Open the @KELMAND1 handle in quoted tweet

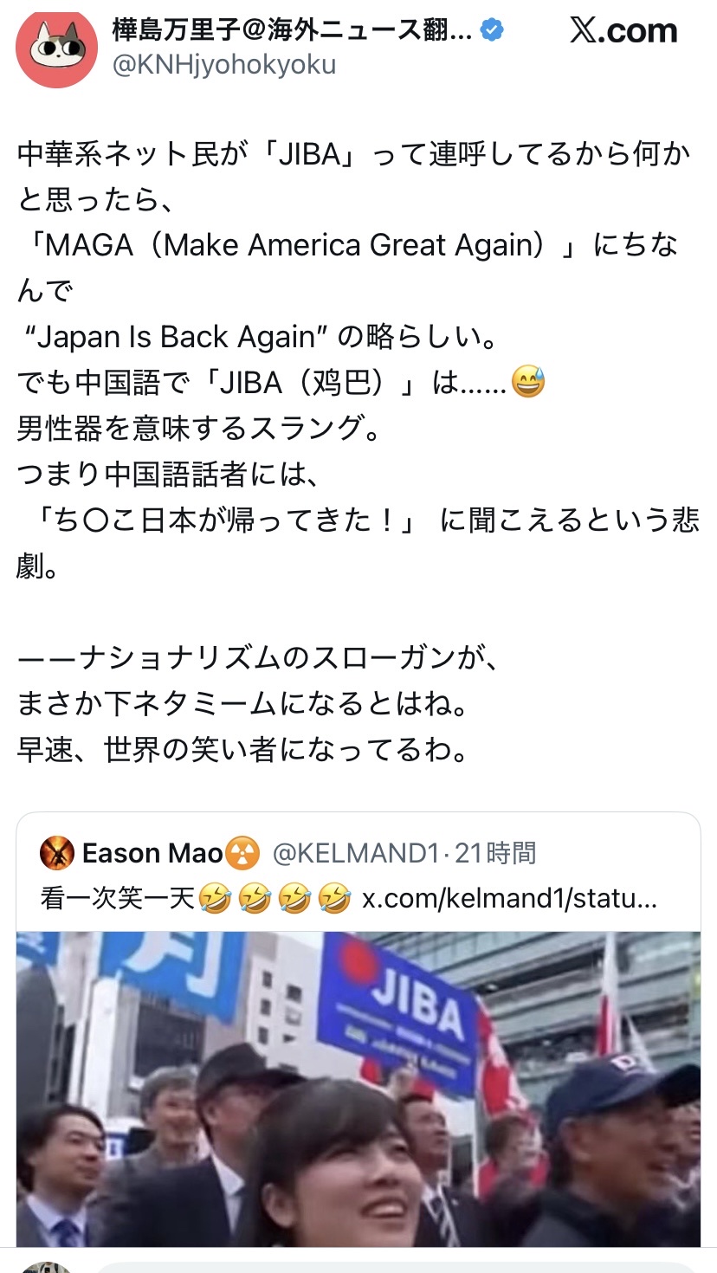click(x=356, y=855)
